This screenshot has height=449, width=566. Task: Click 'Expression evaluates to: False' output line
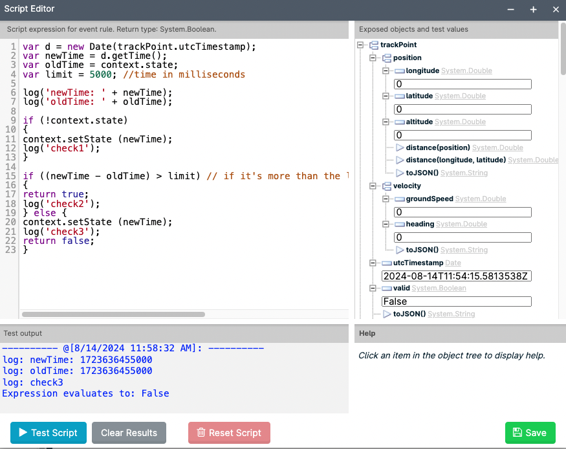tap(85, 393)
